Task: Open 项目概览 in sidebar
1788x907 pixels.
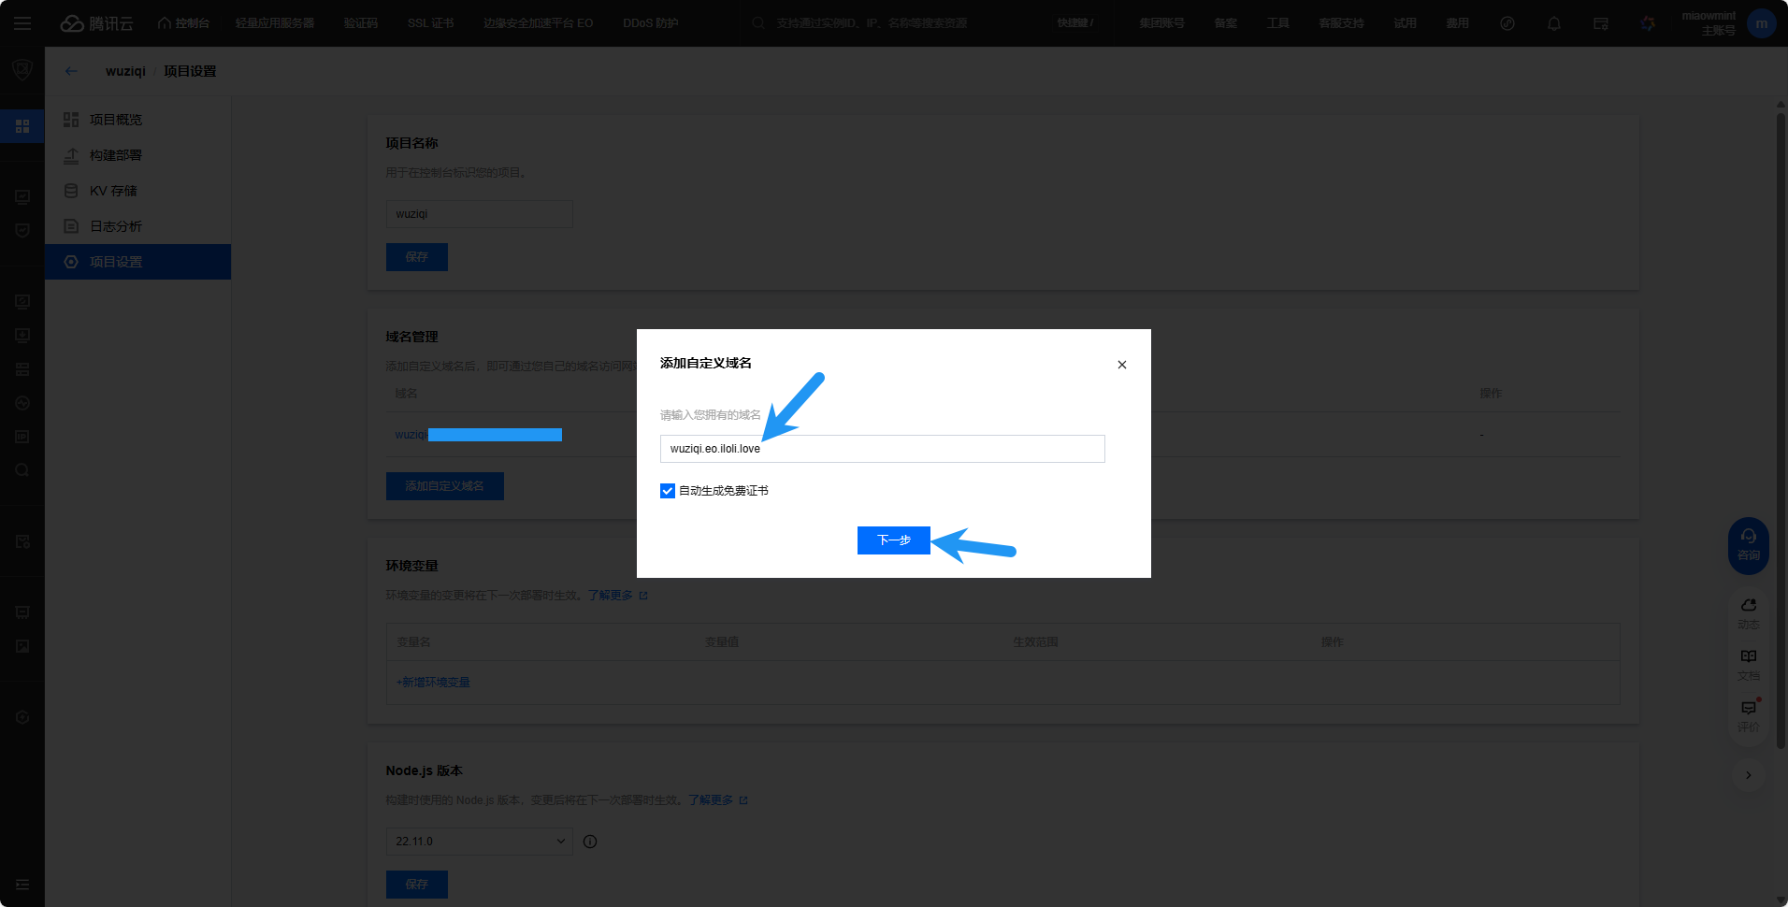Action: click(x=116, y=120)
